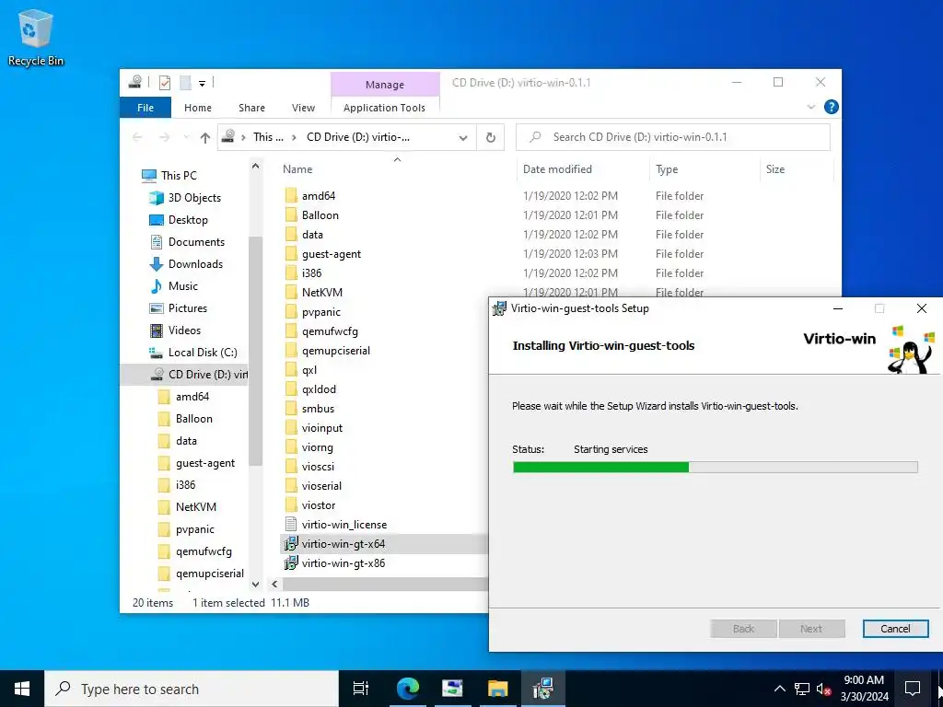Click the horizontal scrollbar left arrow
This screenshot has height=707, width=943.
pos(274,585)
